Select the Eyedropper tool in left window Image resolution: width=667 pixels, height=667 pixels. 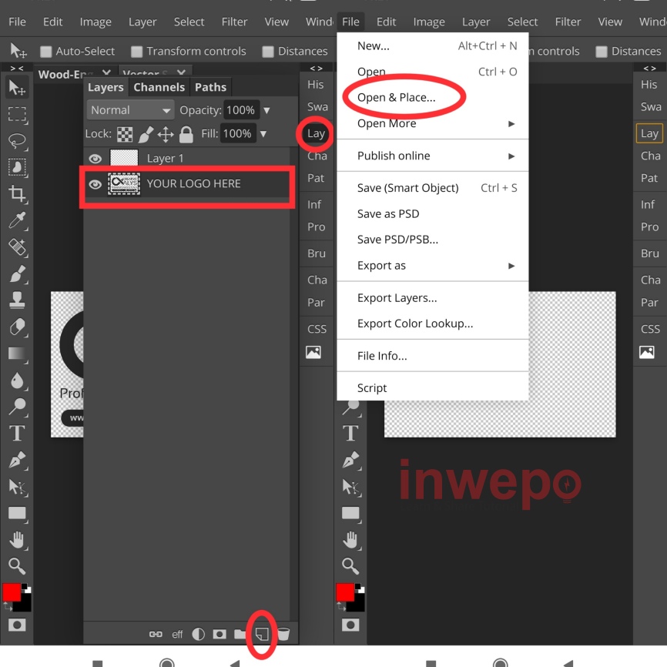[x=17, y=220]
